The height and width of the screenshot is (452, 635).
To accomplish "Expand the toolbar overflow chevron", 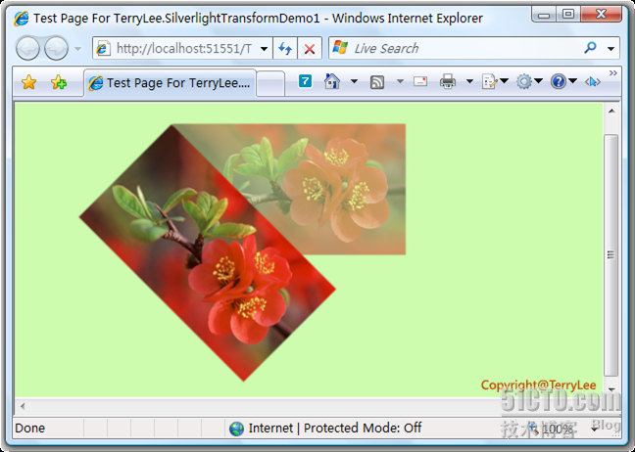I will point(613,72).
